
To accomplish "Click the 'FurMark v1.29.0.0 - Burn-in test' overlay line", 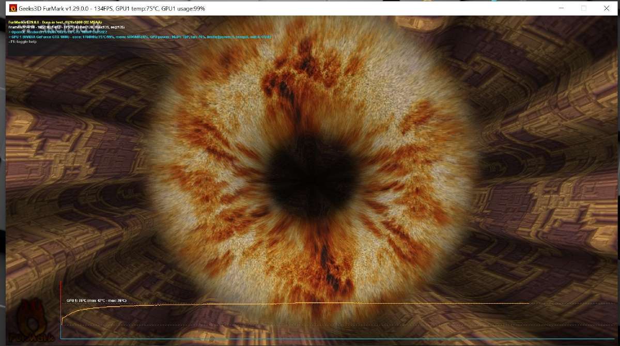I will click(x=55, y=22).
